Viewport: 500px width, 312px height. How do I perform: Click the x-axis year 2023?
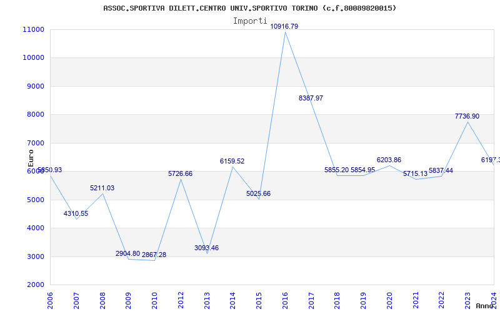pyautogui.click(x=467, y=301)
